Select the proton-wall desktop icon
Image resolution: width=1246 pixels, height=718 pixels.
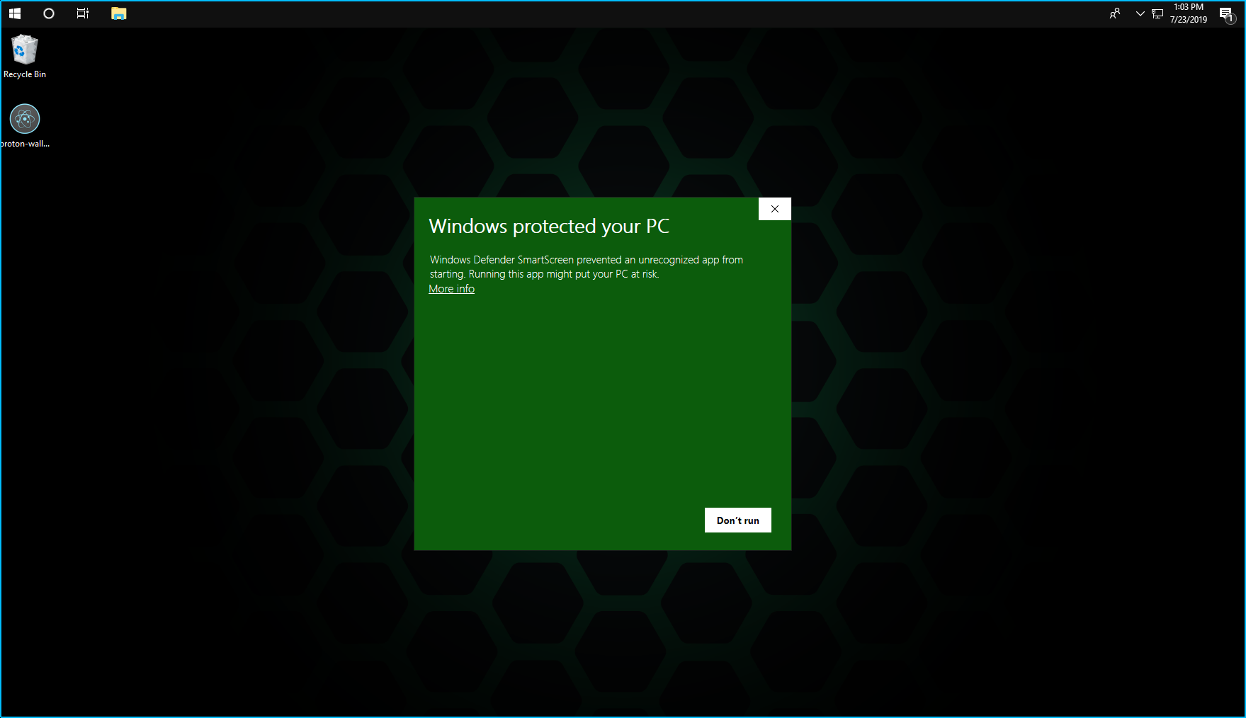coord(25,126)
